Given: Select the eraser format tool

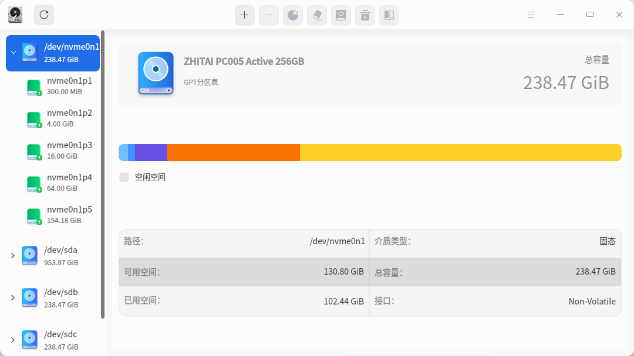Looking at the screenshot, I should [x=317, y=15].
